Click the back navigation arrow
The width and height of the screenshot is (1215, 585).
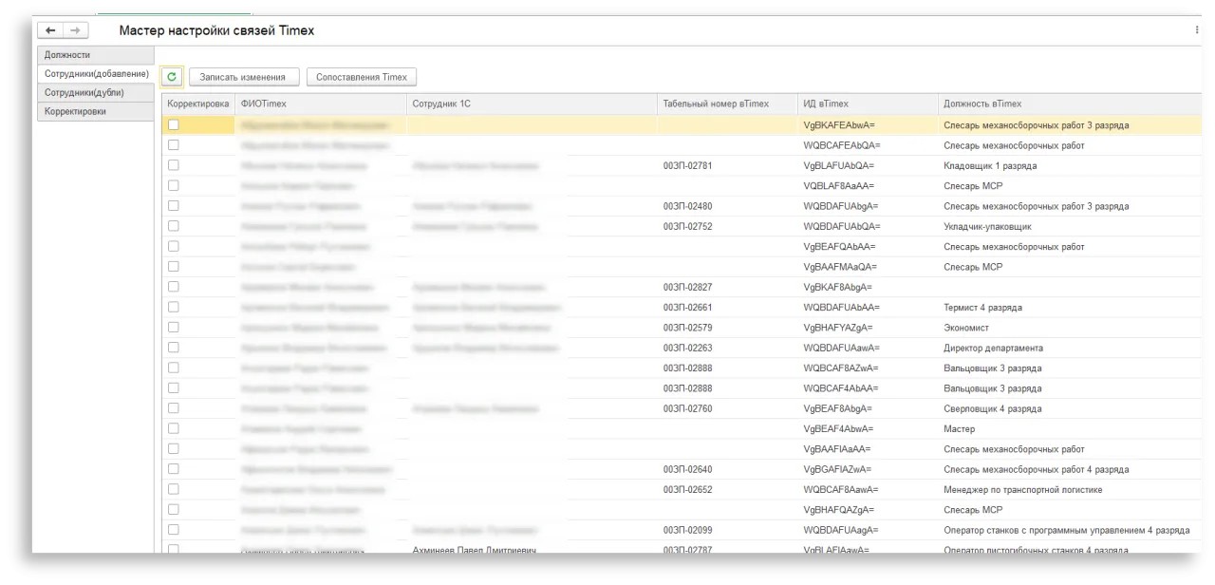pyautogui.click(x=50, y=30)
